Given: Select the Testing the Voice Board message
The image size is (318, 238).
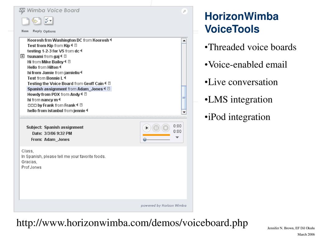Looking at the screenshot, I should click(69, 84).
